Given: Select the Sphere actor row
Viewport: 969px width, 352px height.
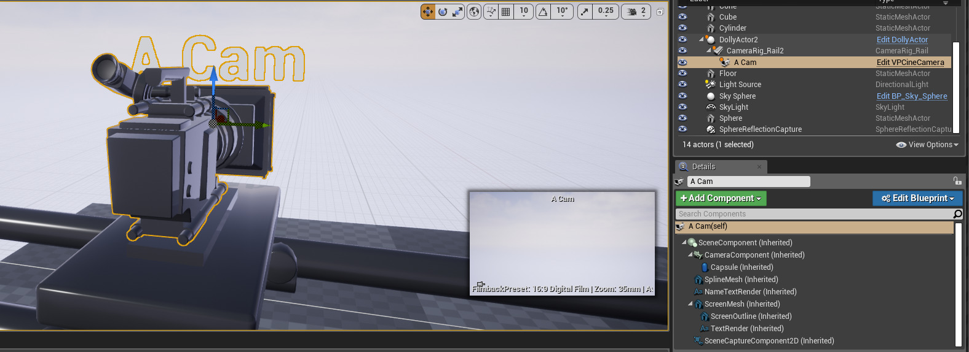Looking at the screenshot, I should point(814,118).
